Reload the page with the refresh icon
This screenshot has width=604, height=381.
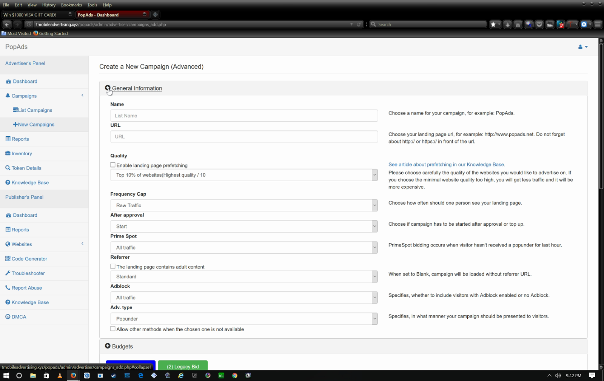coord(359,24)
